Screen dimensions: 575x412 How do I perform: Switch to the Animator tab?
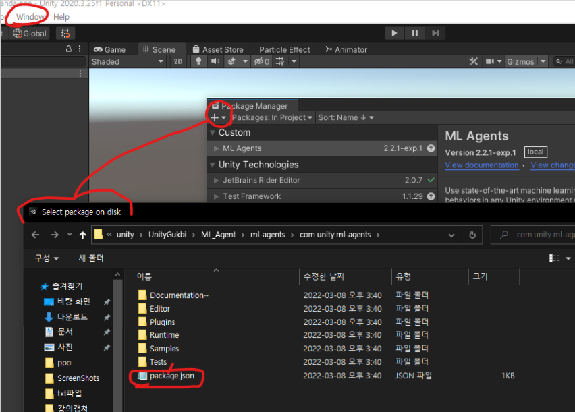tap(346, 49)
